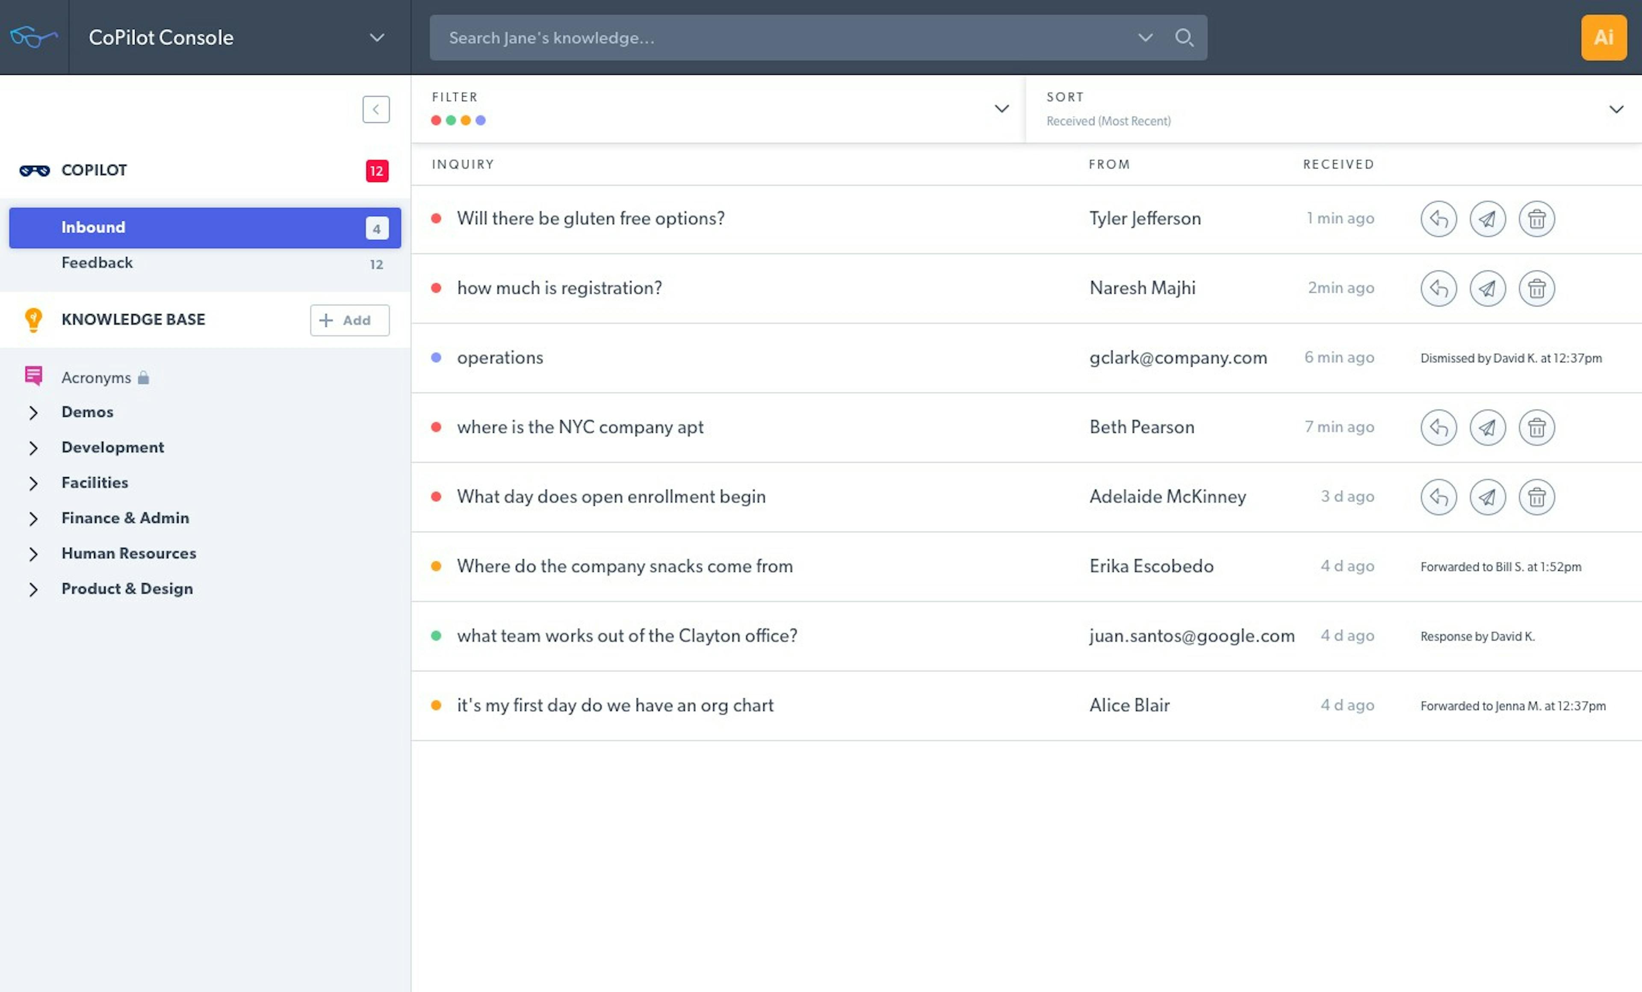Reply to the gluten free options inquiry
Viewport: 1642px width, 992px height.
tap(1439, 218)
